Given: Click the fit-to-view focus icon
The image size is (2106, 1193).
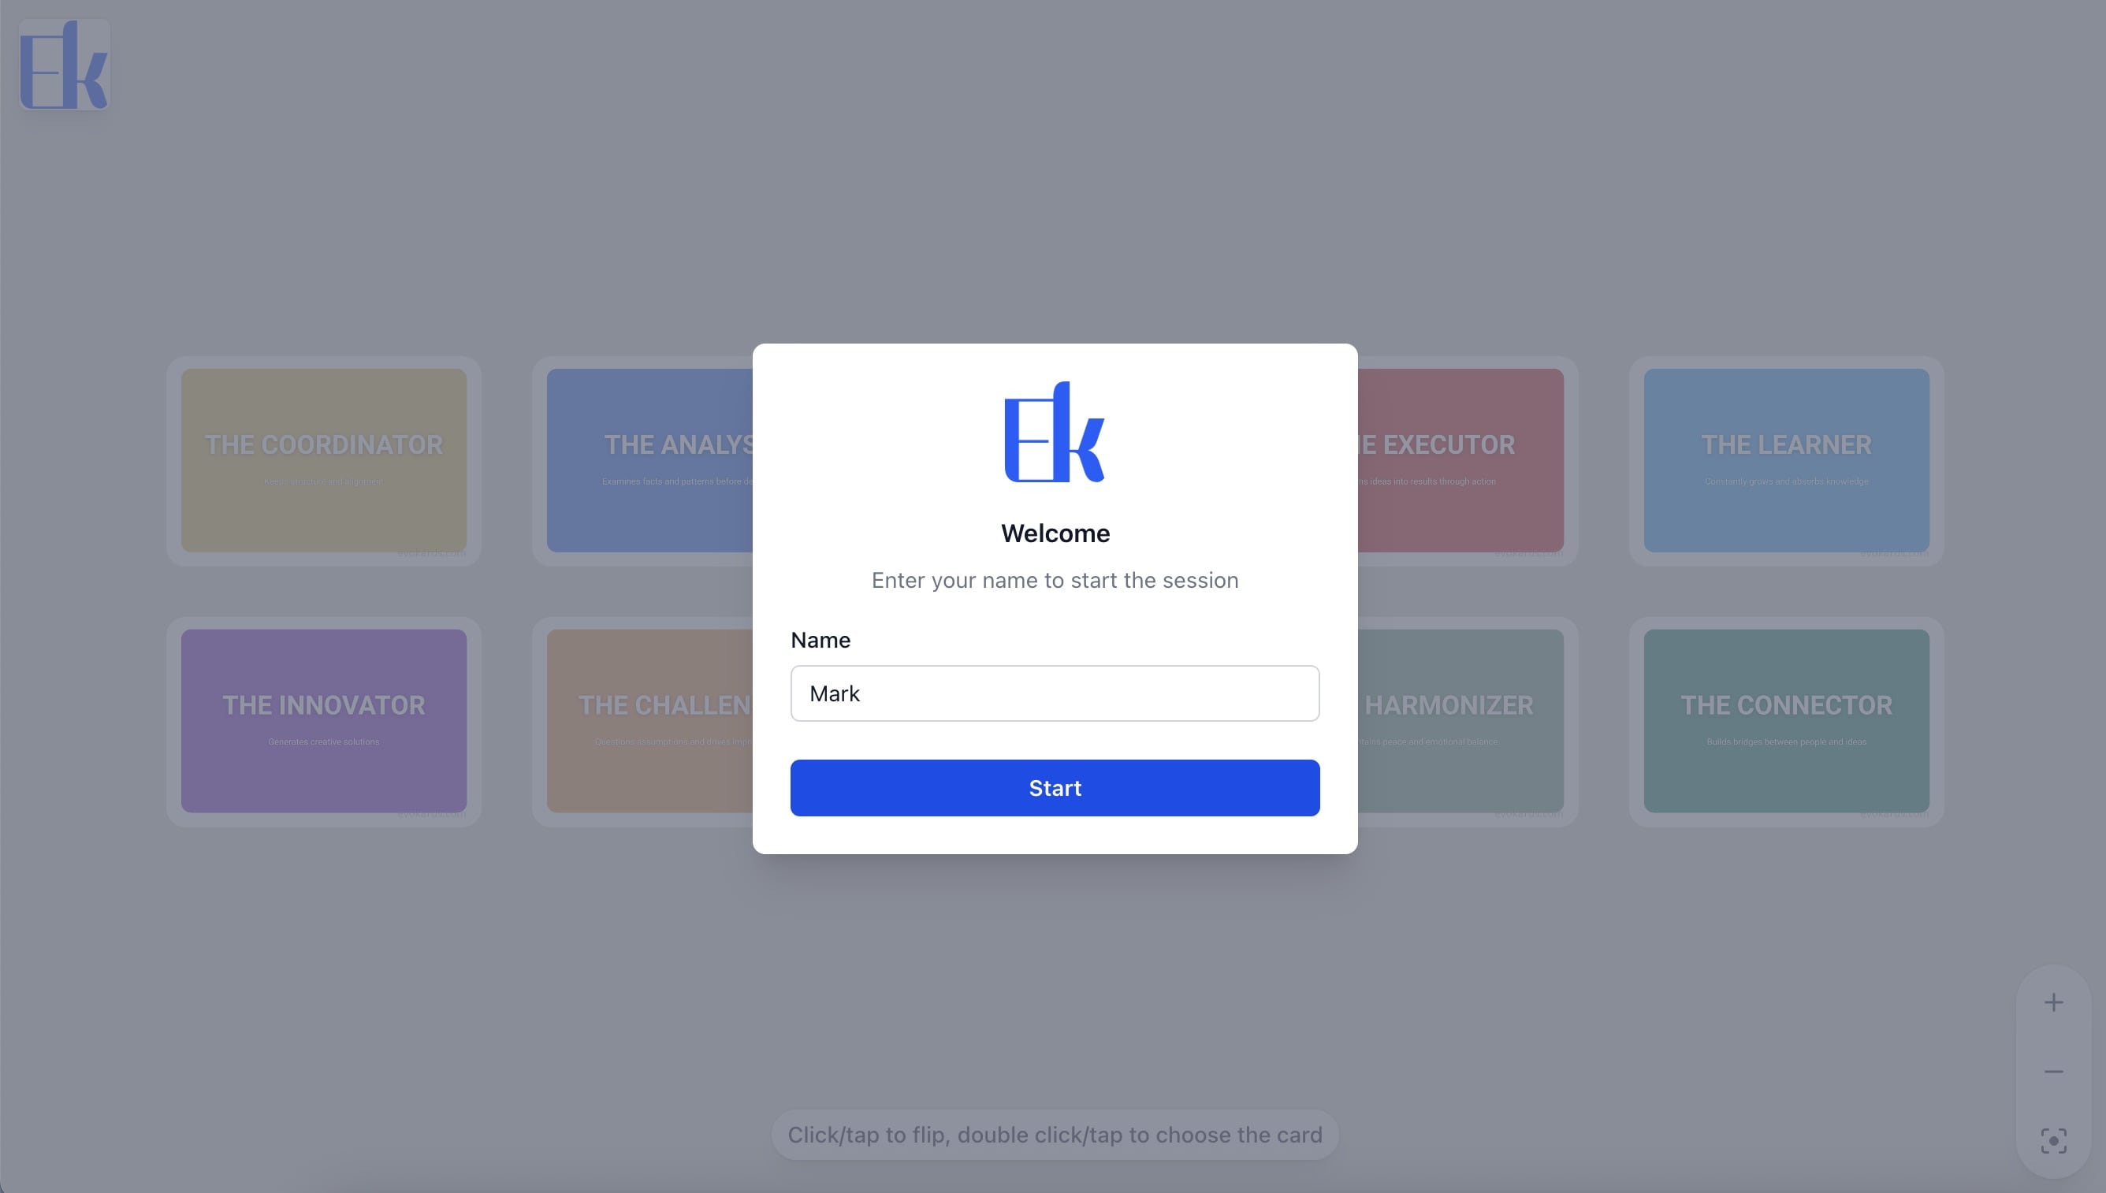Looking at the screenshot, I should pyautogui.click(x=2052, y=1139).
